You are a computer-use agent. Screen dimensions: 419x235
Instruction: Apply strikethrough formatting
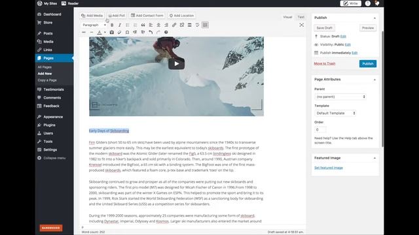point(84,32)
